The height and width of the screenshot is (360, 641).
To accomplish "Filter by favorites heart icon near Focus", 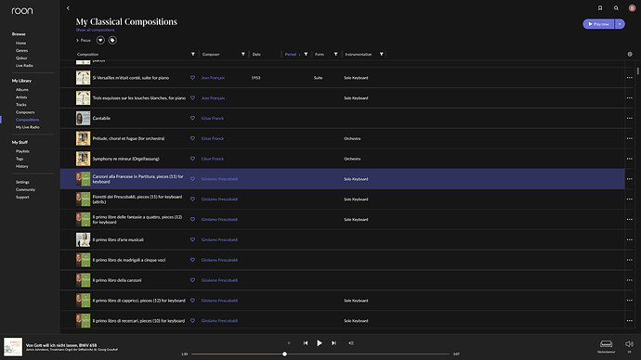I will (100, 40).
